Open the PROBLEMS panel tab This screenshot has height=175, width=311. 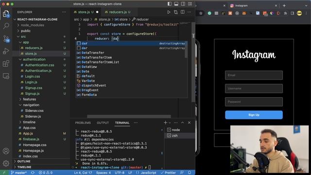point(83,123)
